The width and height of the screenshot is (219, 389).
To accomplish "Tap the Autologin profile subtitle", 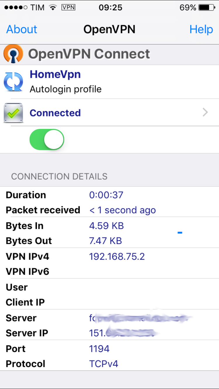I will click(66, 89).
